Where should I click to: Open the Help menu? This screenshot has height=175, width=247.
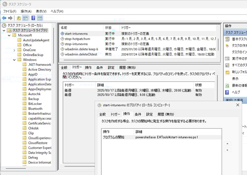click(x=57, y=11)
